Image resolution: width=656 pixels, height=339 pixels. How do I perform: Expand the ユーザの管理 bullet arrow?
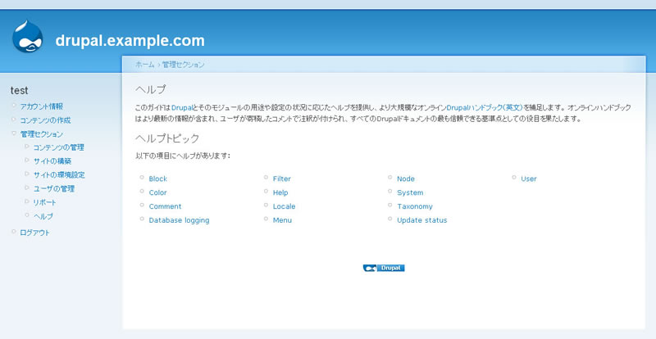27,188
